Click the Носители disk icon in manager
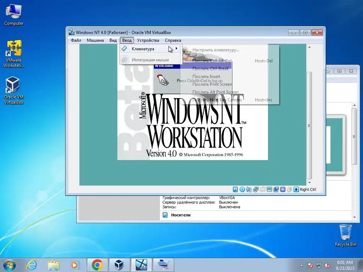The height and width of the screenshot is (272, 363). [x=165, y=215]
